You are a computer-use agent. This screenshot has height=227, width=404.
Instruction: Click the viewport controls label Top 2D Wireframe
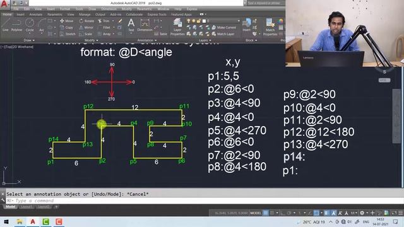tap(17, 47)
